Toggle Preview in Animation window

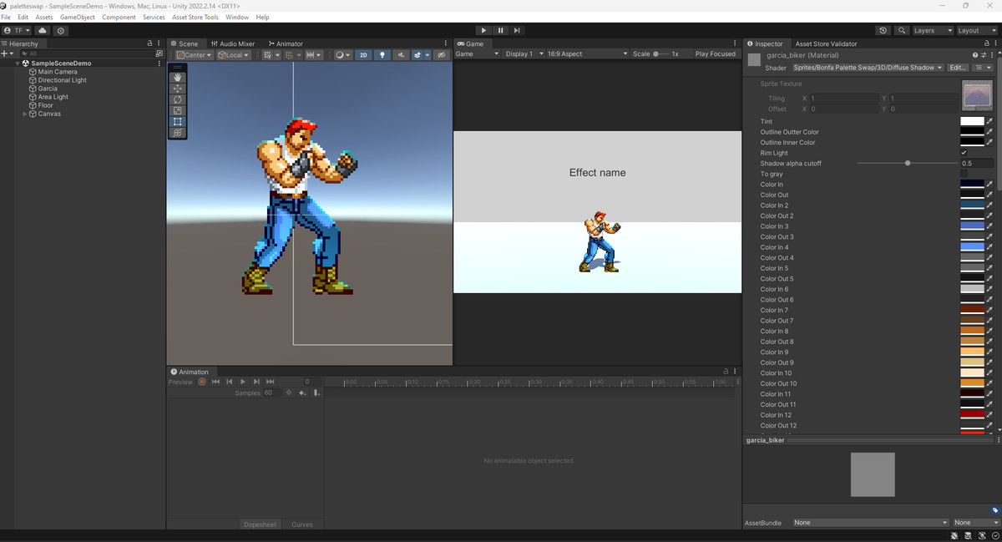180,382
